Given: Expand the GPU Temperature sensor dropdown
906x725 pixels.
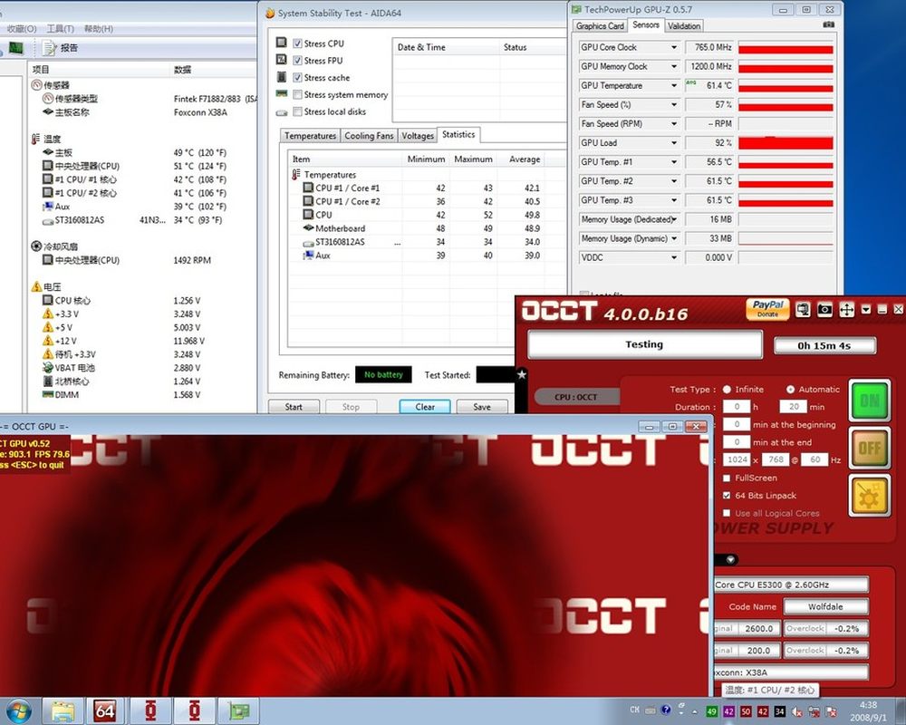Looking at the screenshot, I should (x=673, y=85).
